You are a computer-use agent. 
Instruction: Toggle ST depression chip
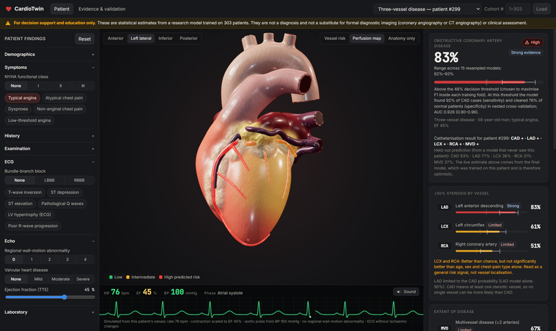pyautogui.click(x=65, y=192)
